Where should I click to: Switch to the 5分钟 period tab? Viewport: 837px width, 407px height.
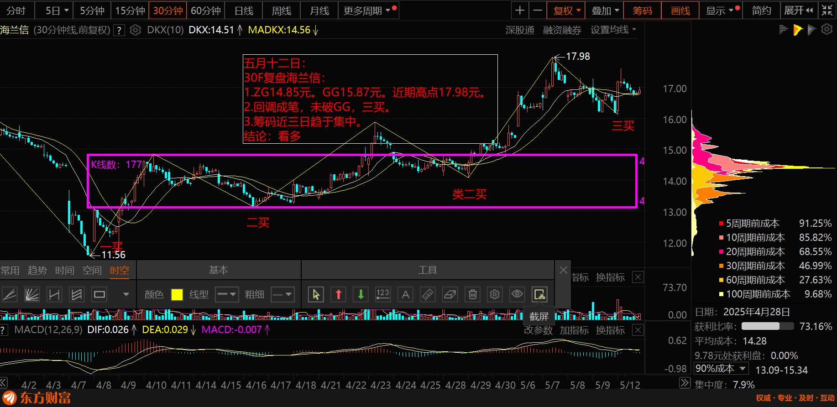(92, 10)
